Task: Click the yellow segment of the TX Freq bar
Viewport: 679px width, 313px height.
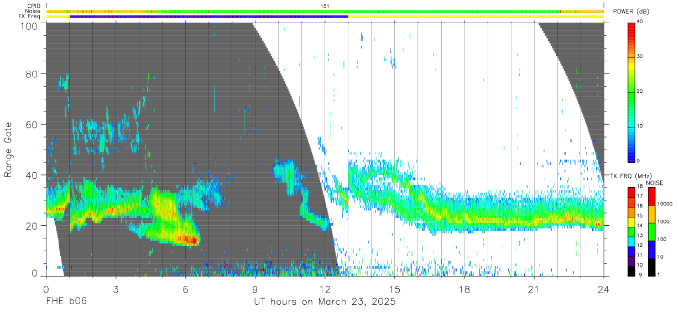Action: (476, 17)
